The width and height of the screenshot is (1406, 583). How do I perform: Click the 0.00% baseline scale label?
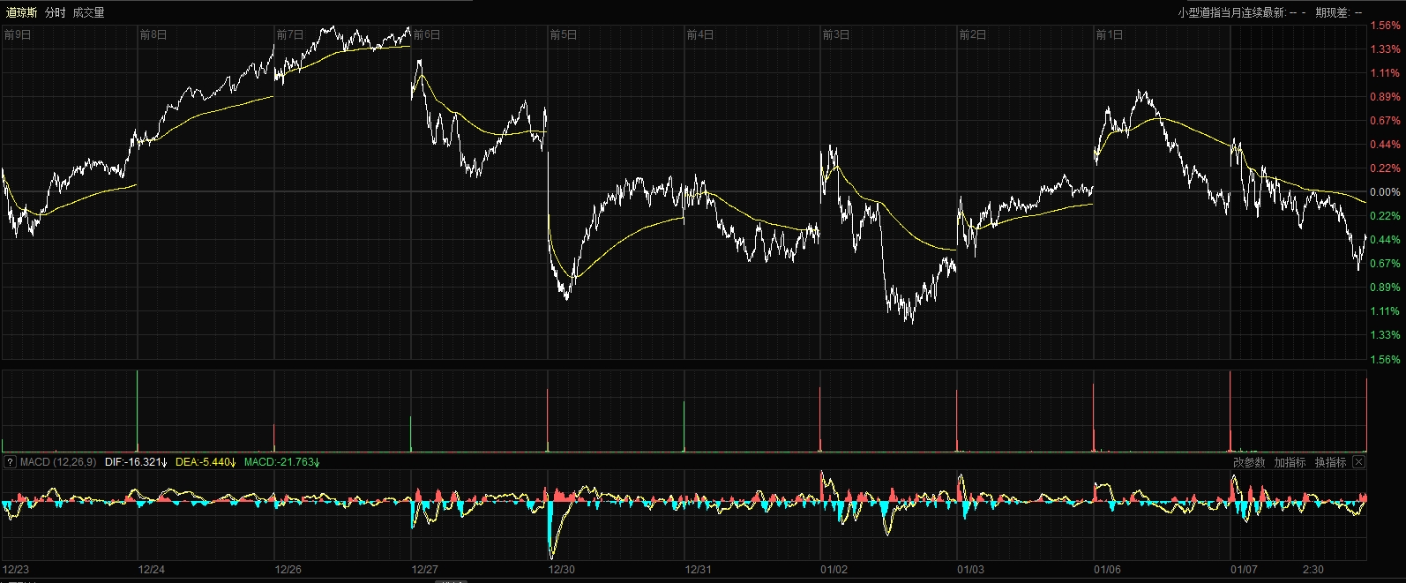coord(1385,192)
